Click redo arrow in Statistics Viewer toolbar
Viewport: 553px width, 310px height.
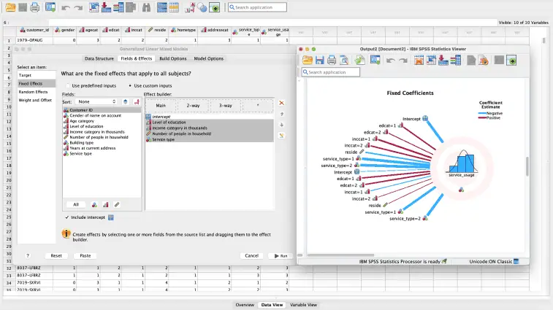click(x=403, y=61)
